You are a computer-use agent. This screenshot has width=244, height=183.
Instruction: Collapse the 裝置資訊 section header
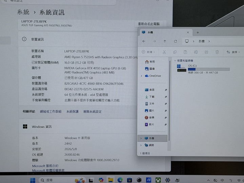(x=78, y=39)
